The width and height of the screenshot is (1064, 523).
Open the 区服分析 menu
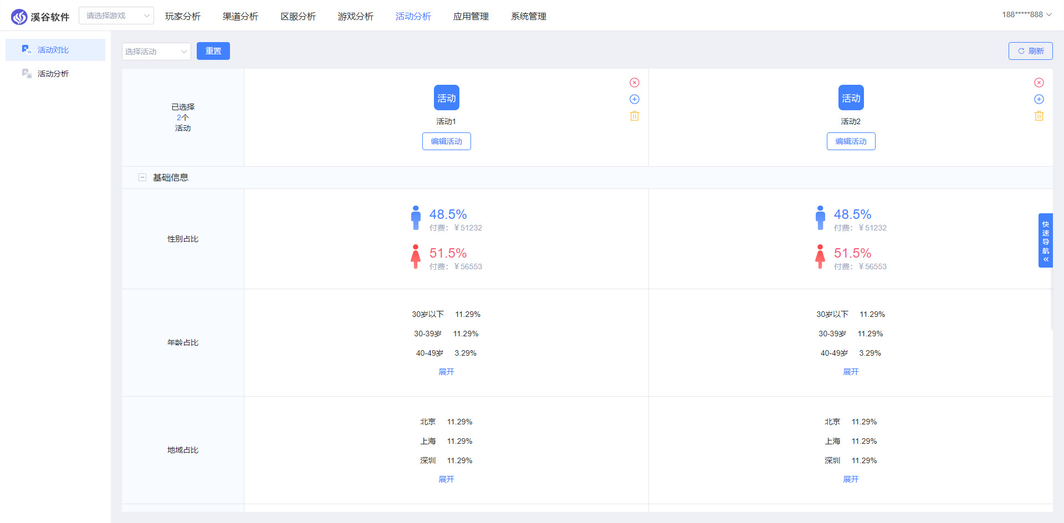tap(298, 17)
